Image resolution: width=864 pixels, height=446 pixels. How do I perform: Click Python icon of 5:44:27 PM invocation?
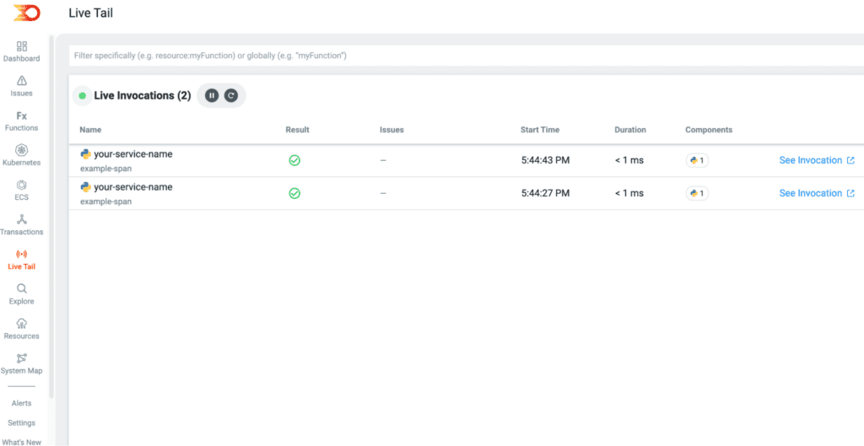coord(85,187)
